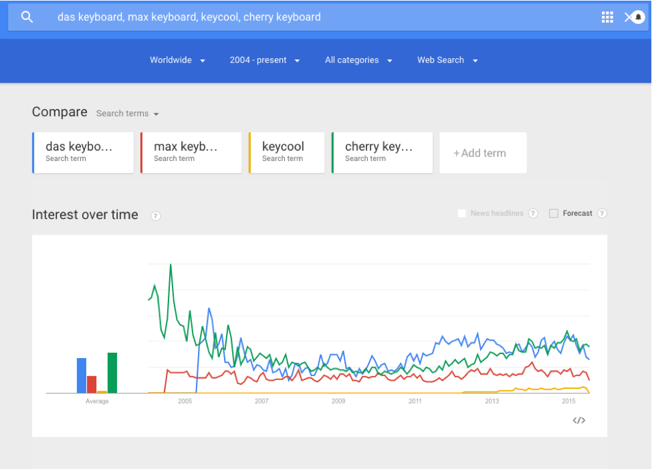The width and height of the screenshot is (652, 469).
Task: Click the search magnifier icon
Action: pos(27,17)
